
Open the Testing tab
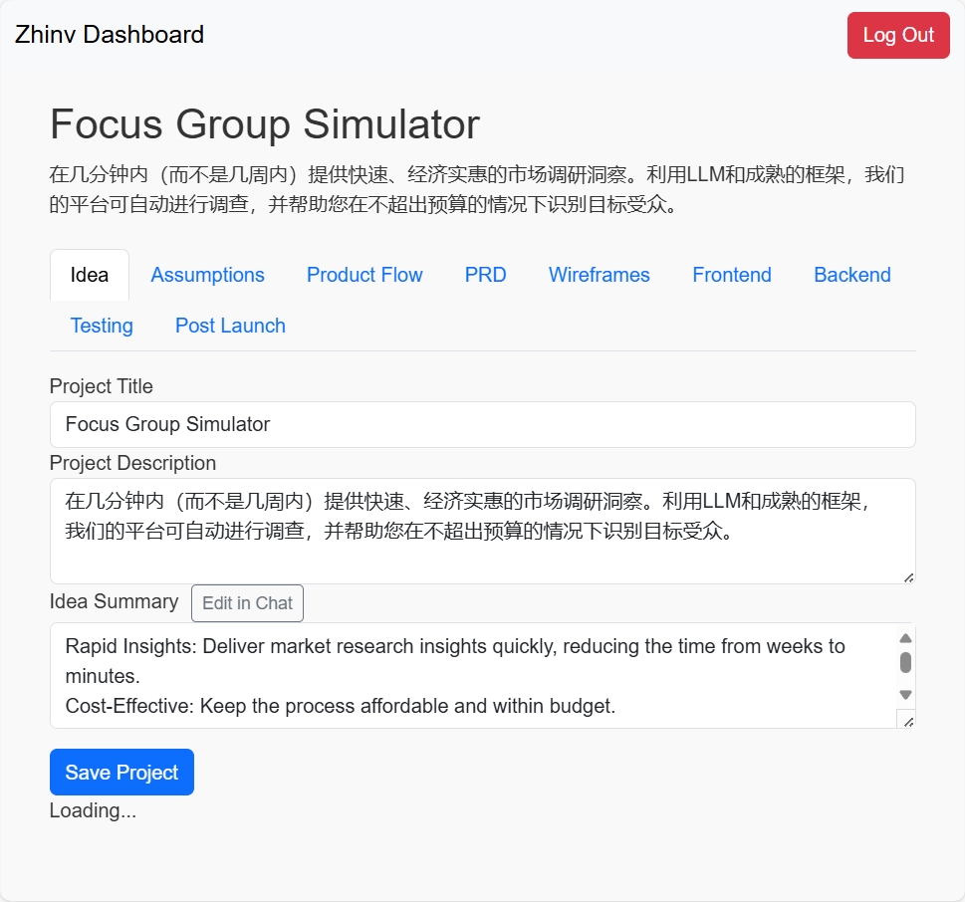pyautogui.click(x=102, y=327)
